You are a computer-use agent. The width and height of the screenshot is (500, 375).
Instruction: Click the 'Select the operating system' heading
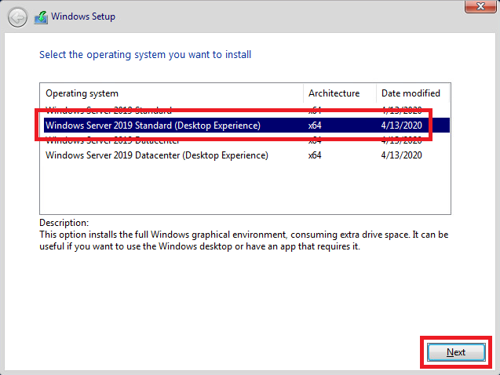click(145, 55)
